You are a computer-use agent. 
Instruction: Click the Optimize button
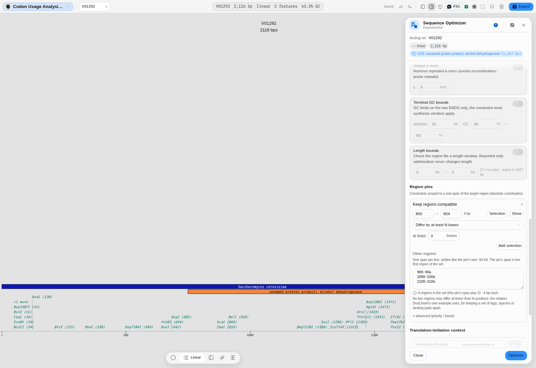coord(516,356)
